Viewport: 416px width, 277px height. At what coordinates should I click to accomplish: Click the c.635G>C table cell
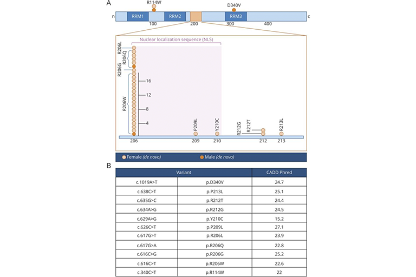pyautogui.click(x=147, y=200)
